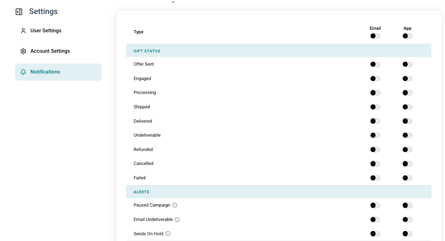Enable App toggle for Paused Campaign
Image resolution: width=445 pixels, height=241 pixels.
coord(407,205)
